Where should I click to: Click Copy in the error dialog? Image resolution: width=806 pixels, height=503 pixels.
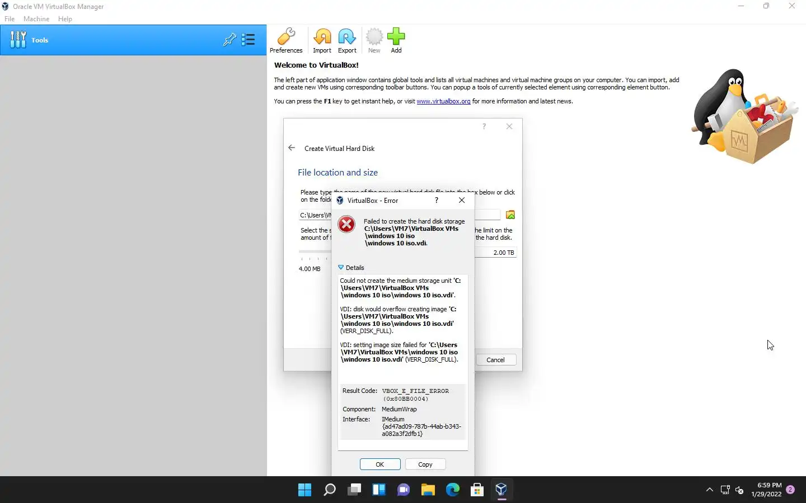425,464
